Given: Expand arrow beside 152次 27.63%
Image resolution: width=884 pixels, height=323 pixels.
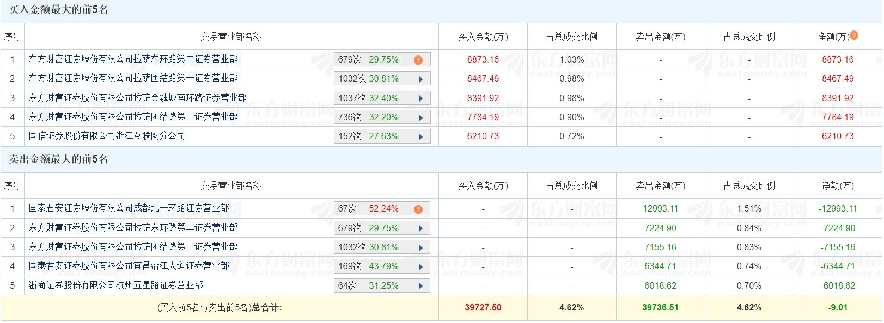Looking at the screenshot, I should [420, 137].
